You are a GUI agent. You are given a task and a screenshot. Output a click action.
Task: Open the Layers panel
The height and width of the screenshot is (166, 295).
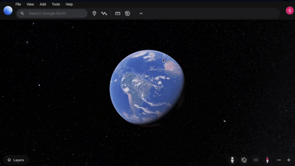16,160
